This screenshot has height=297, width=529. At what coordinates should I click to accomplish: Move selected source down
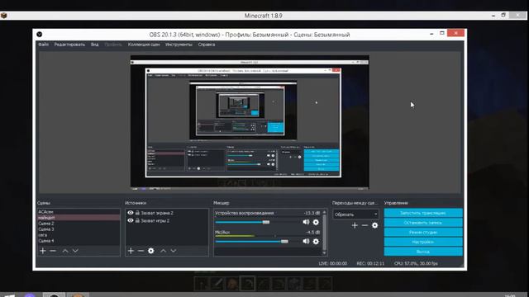(174, 251)
